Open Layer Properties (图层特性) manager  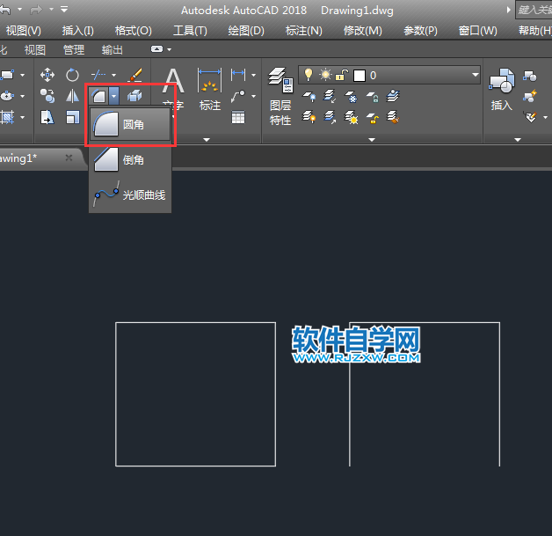pos(280,97)
